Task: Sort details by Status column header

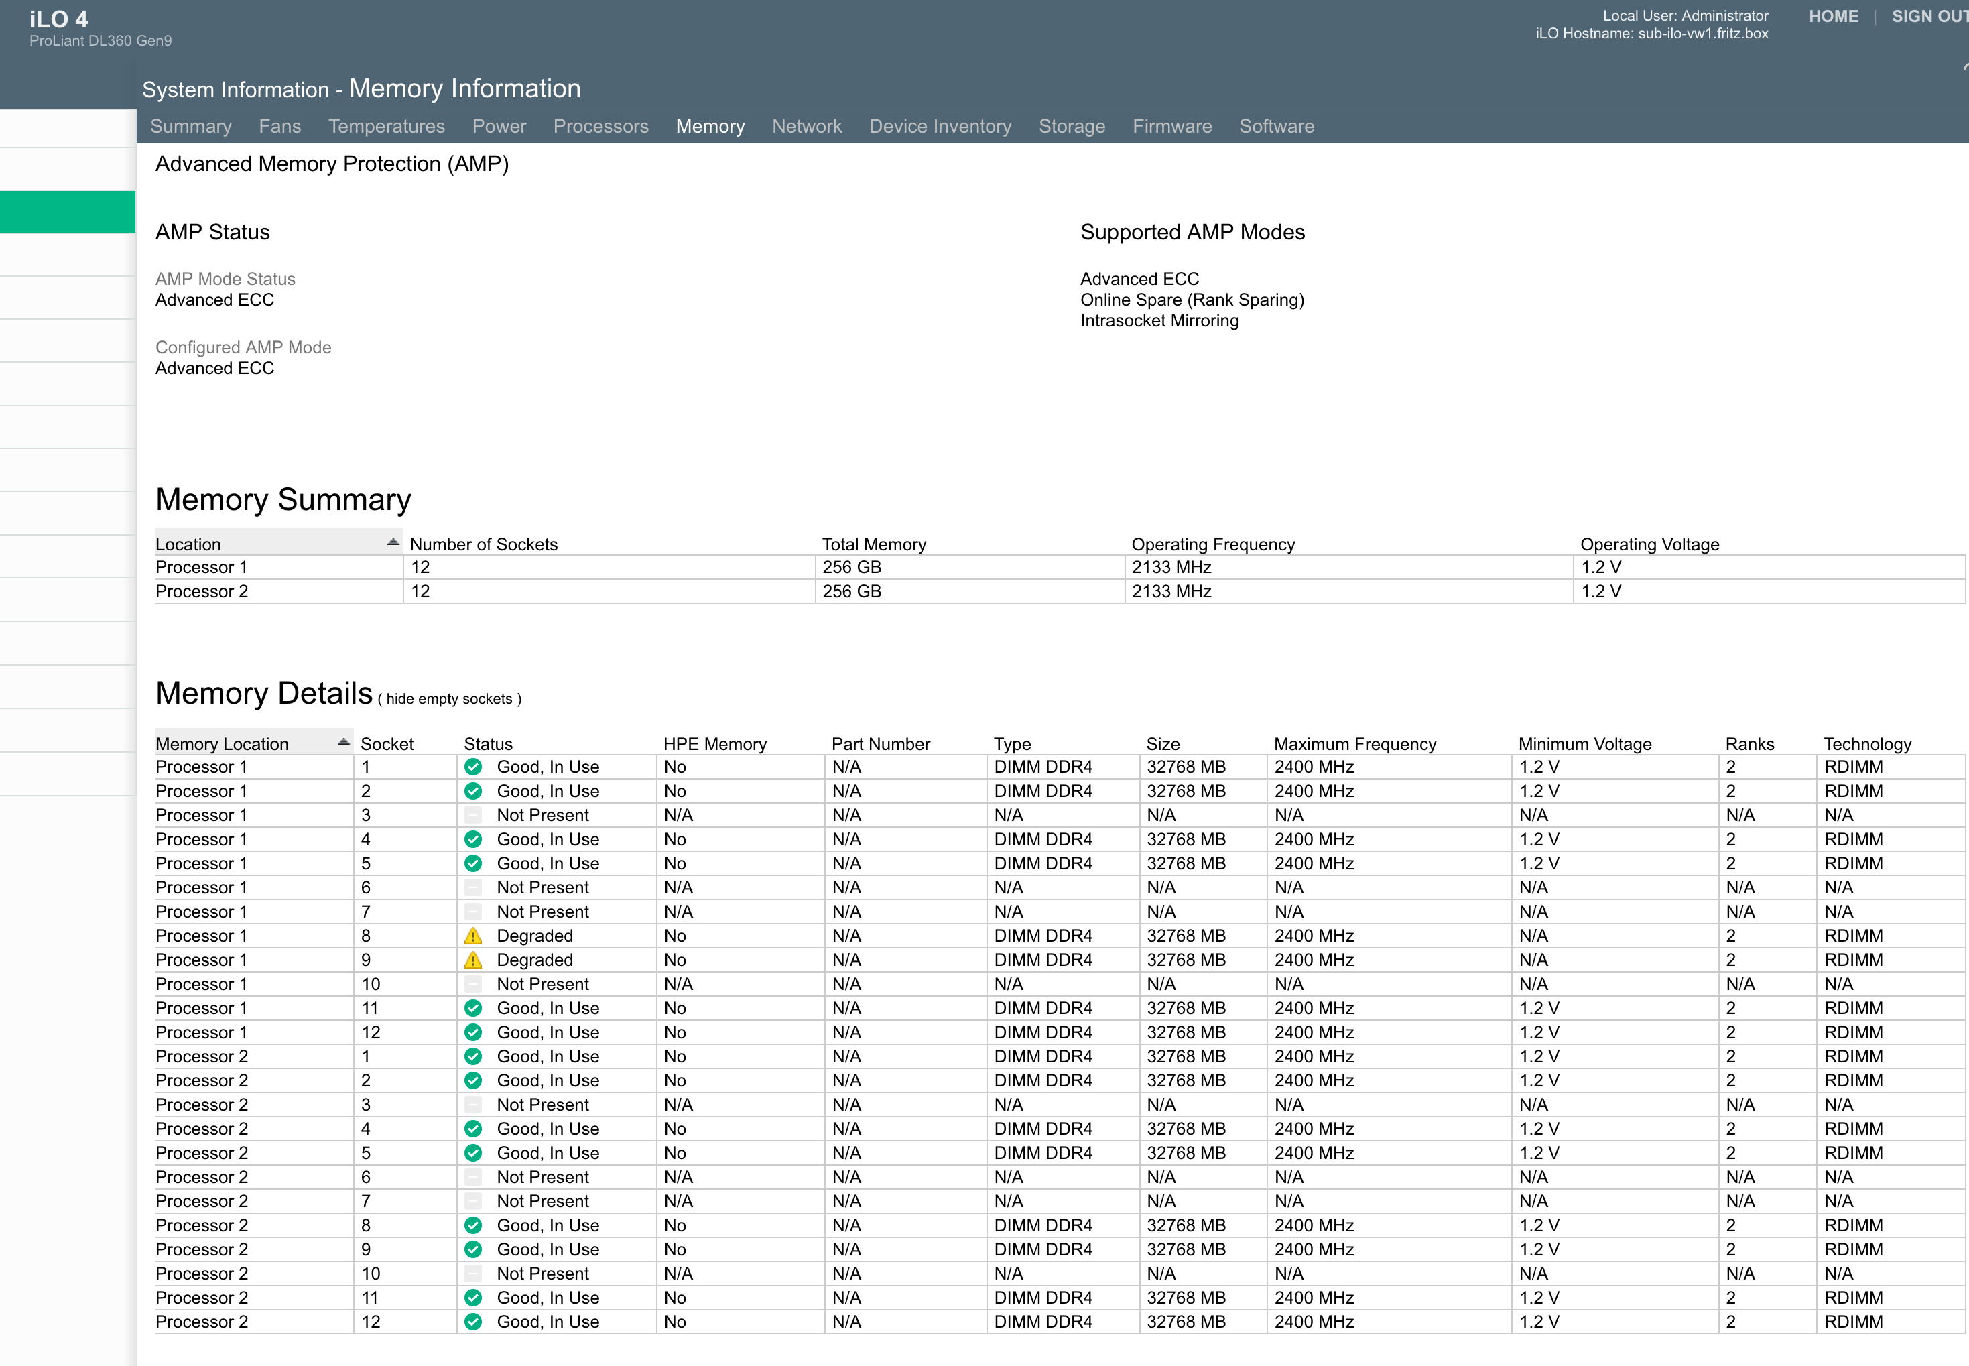Action: 488,744
